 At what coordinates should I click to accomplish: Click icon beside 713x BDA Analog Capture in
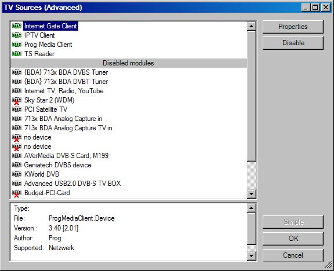tap(17, 119)
